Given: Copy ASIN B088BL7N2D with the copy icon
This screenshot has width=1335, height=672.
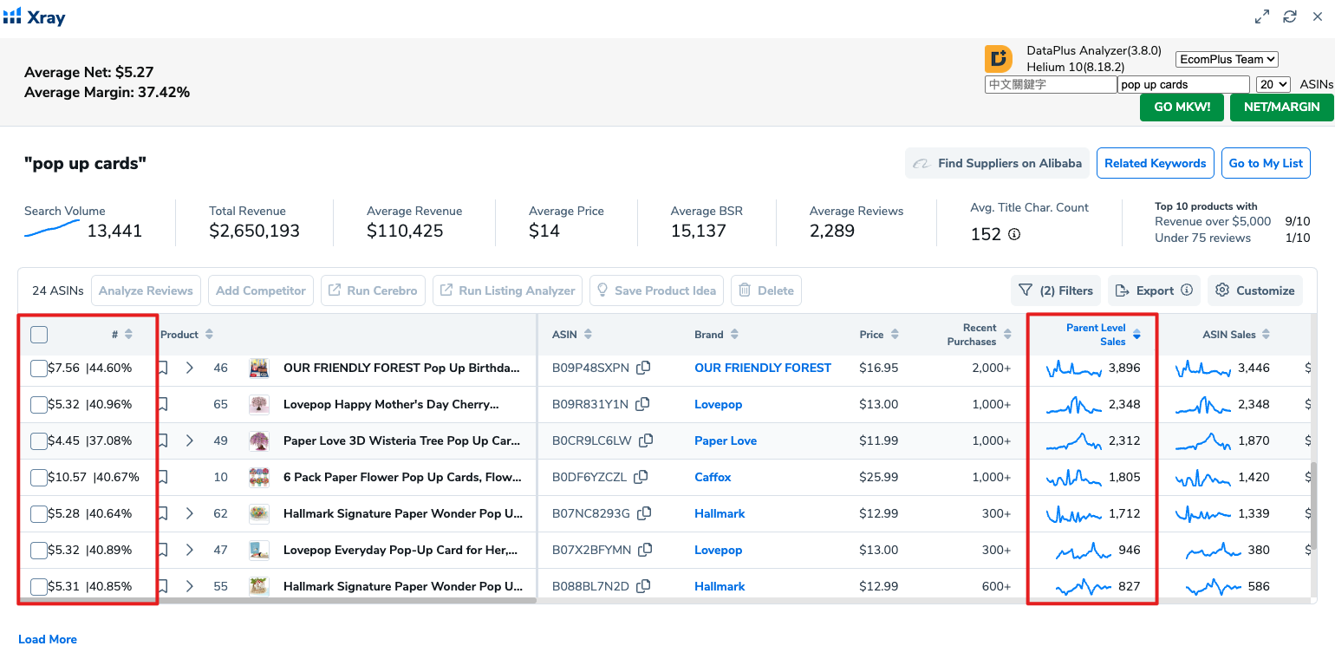Looking at the screenshot, I should [x=643, y=586].
